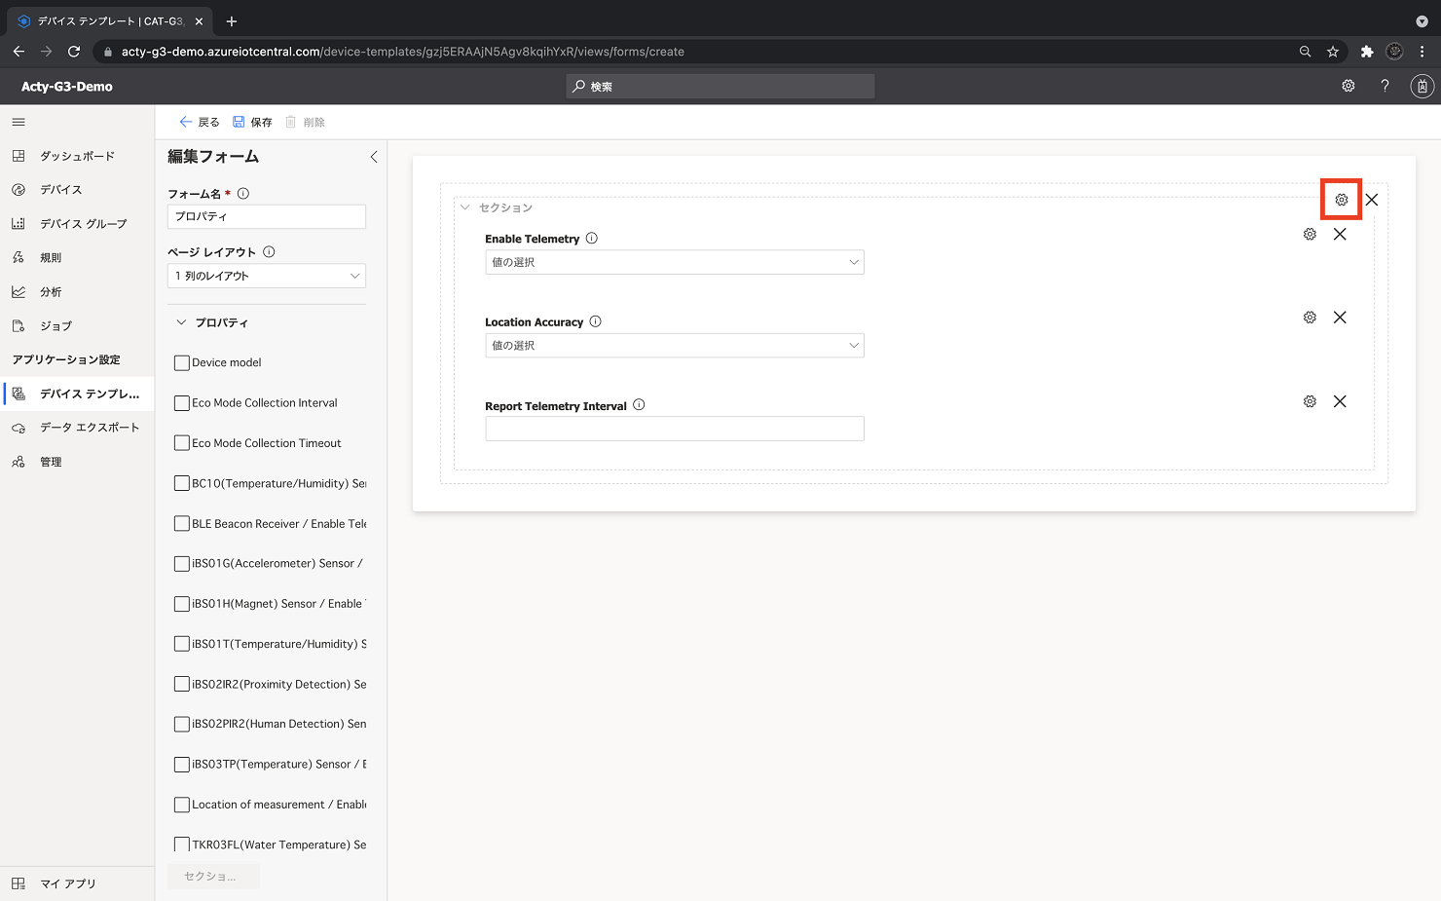The height and width of the screenshot is (901, 1441).
Task: Open settings gear for Enable Telemetry
Action: [1310, 234]
